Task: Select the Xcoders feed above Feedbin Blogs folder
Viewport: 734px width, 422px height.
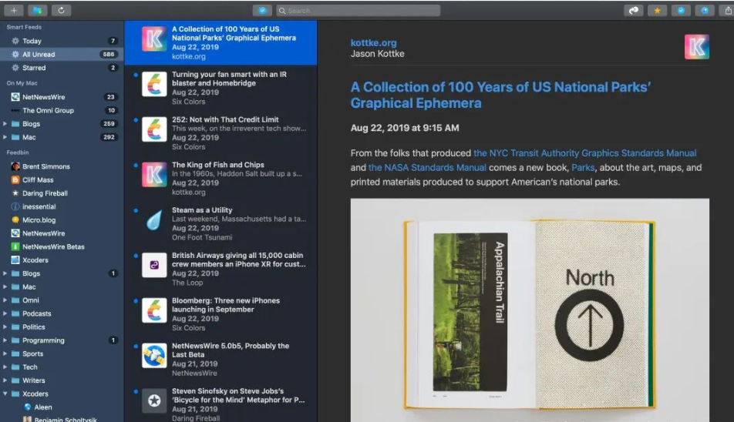Action: pos(62,260)
